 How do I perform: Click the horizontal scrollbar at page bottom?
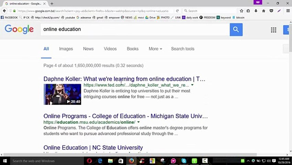pyautogui.click(x=130, y=154)
